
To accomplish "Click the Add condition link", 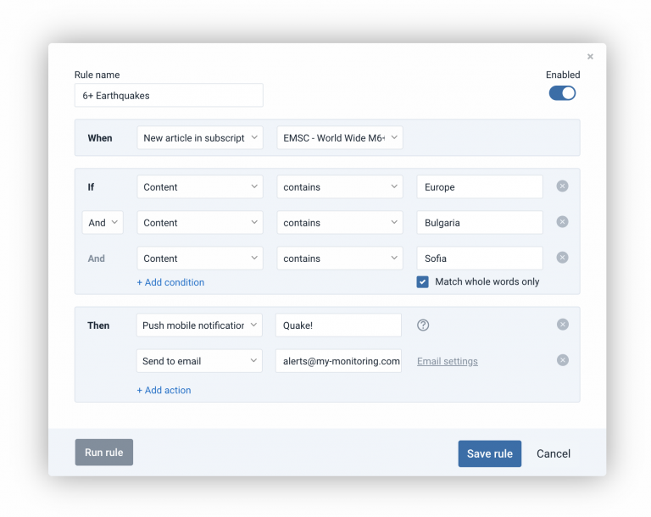I will click(170, 282).
